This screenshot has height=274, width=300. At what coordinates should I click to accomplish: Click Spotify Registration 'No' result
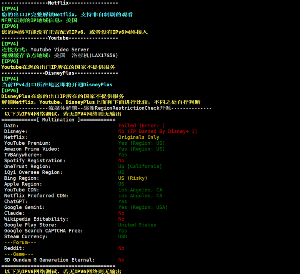pos(121,161)
